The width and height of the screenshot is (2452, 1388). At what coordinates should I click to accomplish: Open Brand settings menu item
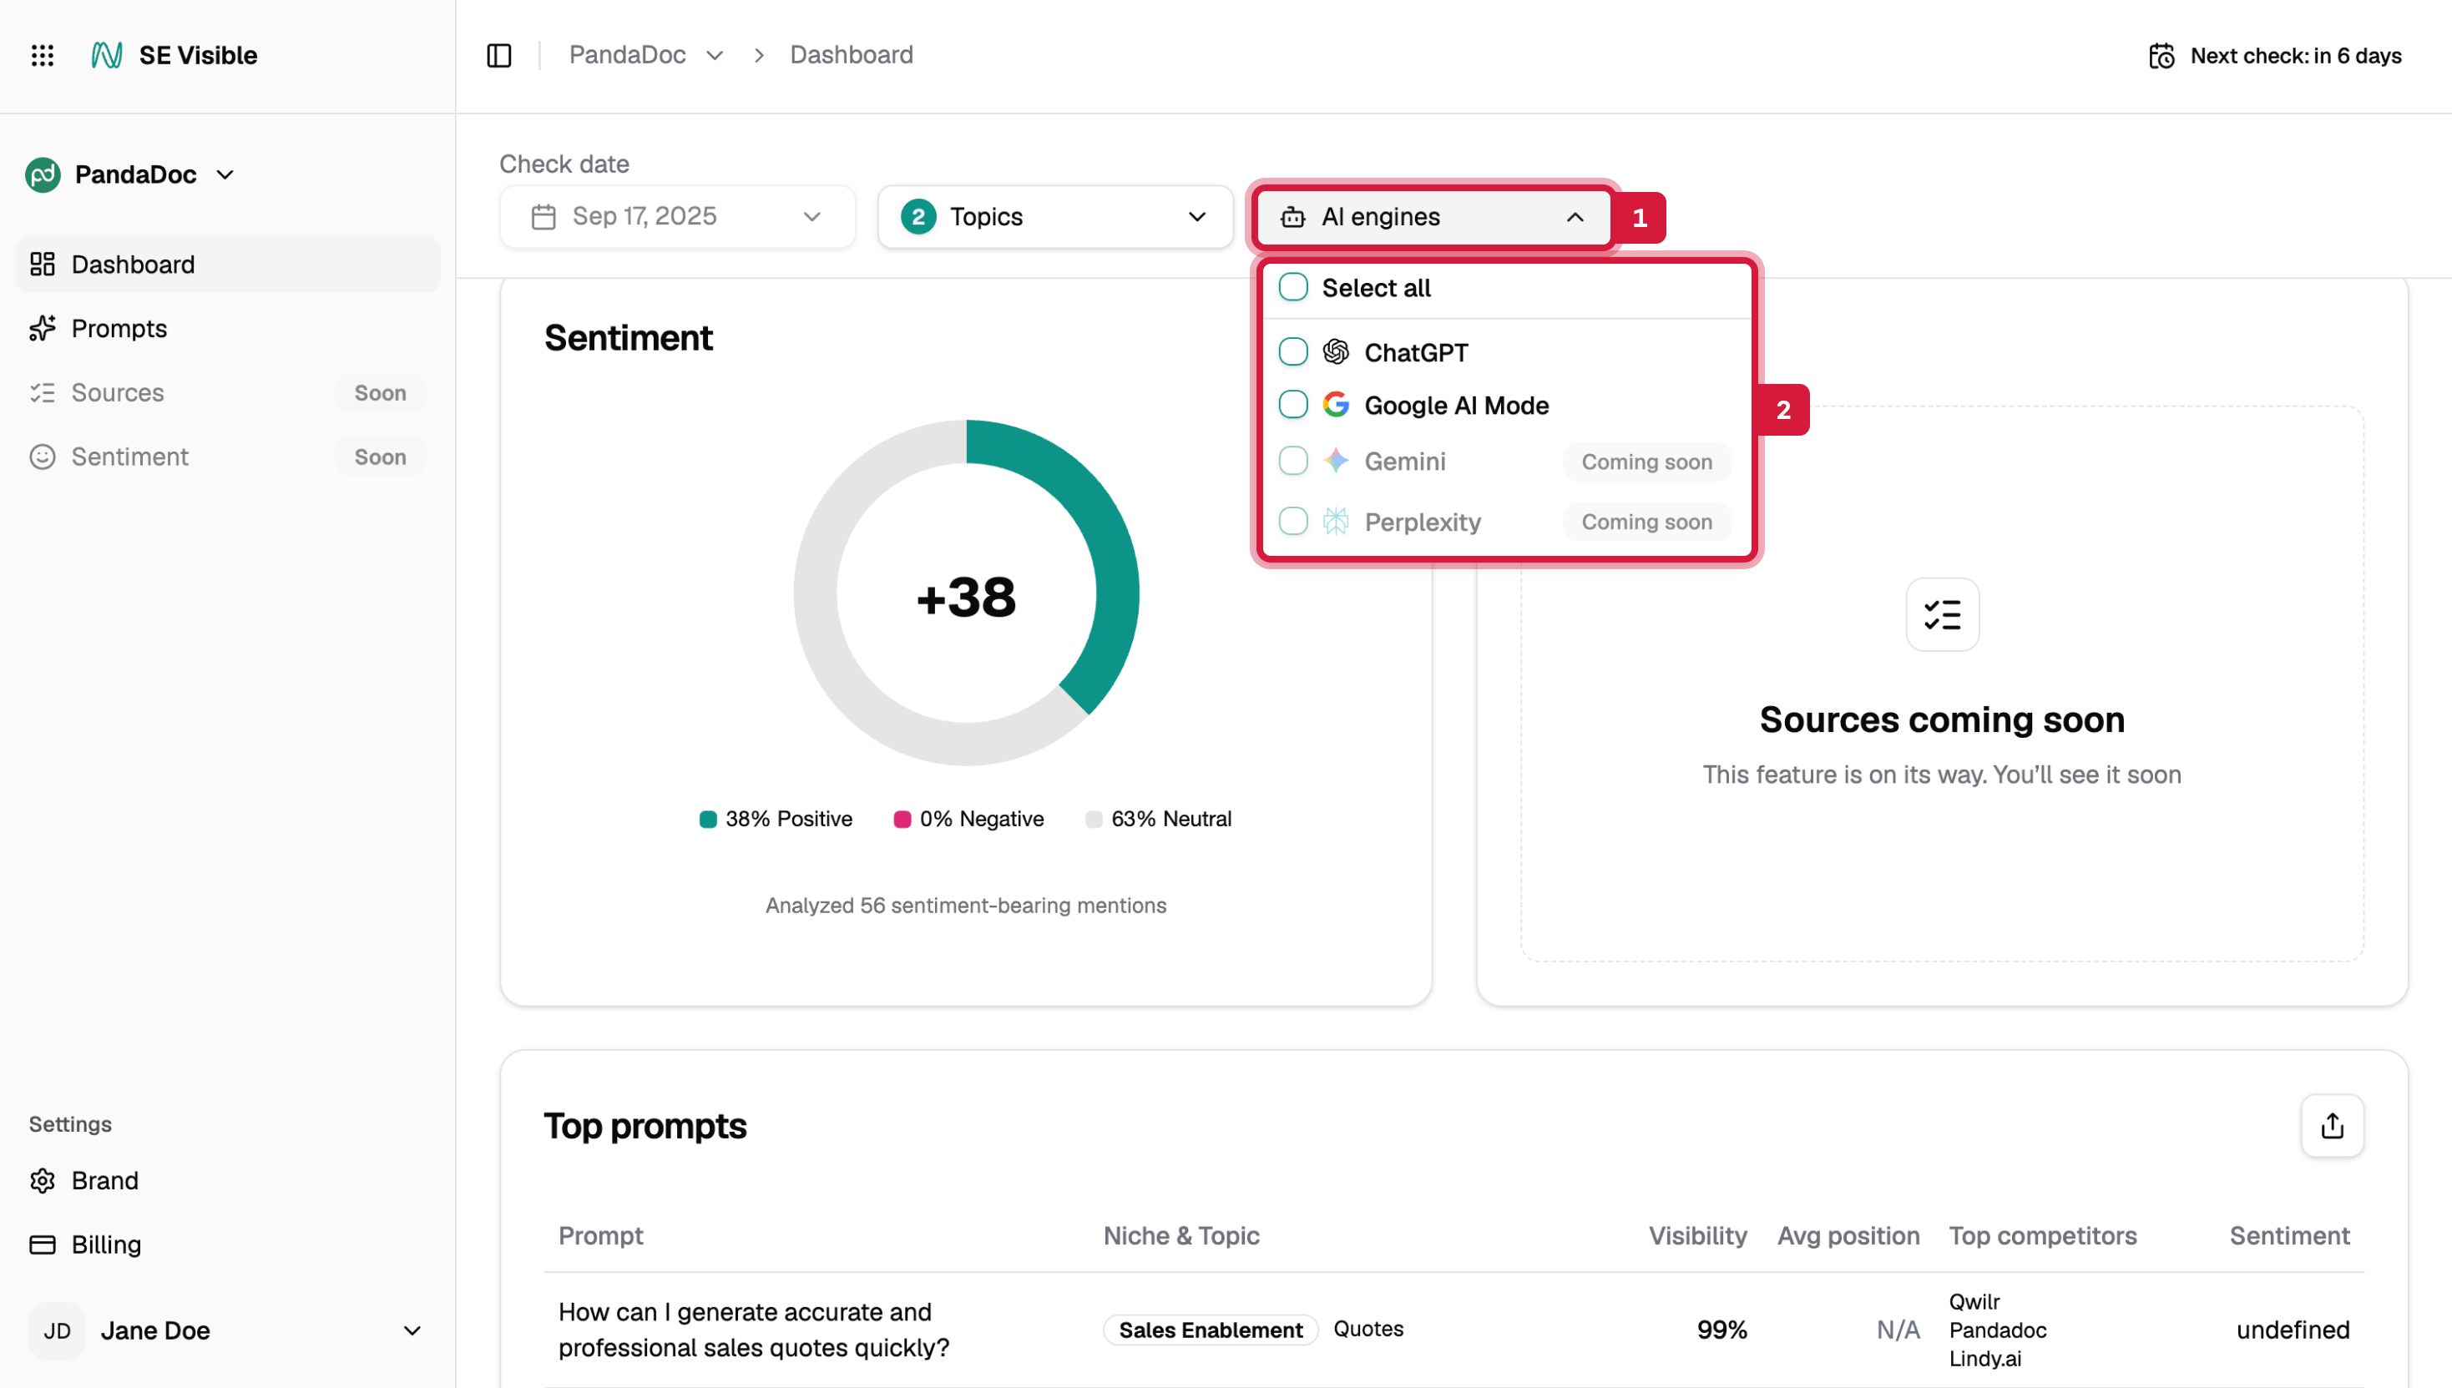pos(105,1180)
